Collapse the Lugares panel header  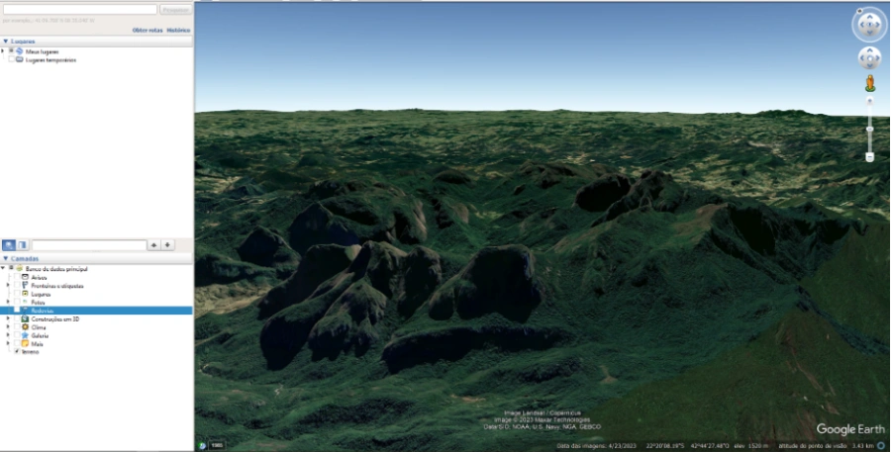(97, 42)
